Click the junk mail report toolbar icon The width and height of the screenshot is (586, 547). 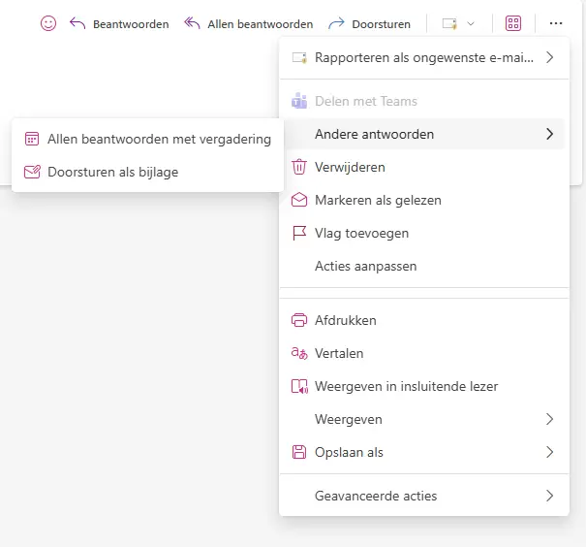tap(449, 24)
